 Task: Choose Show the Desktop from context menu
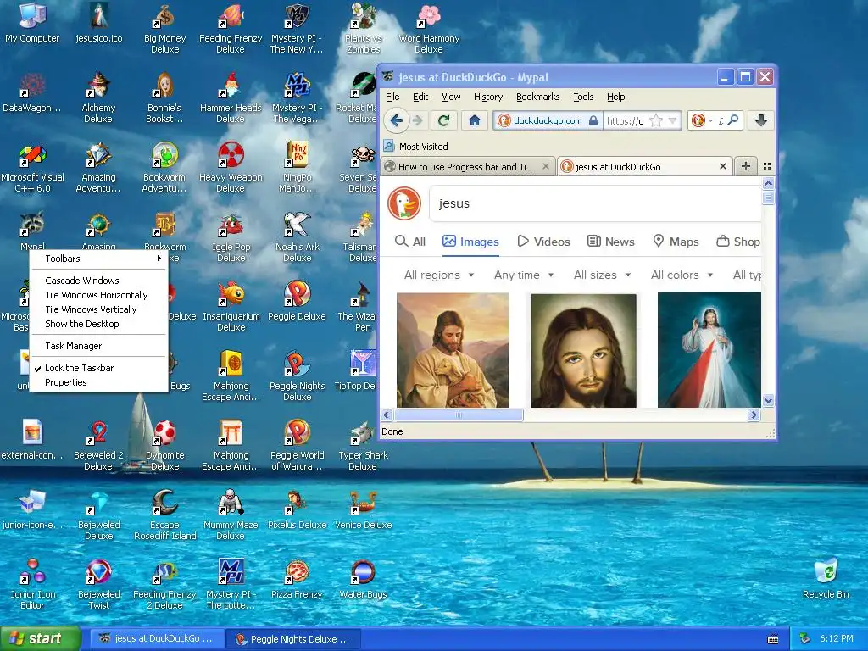point(98,324)
